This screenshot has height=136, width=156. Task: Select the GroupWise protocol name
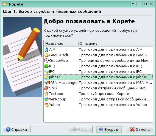point(59,61)
